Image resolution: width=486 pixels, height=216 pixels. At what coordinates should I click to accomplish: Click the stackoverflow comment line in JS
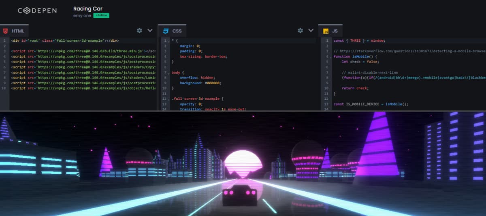(x=409, y=51)
